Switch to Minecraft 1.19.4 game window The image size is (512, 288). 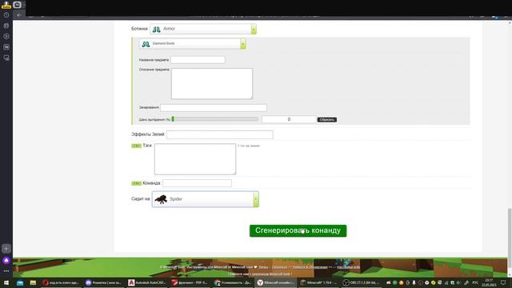click(x=318, y=282)
